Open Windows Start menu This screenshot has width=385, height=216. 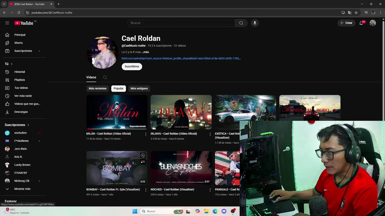tap(135, 211)
